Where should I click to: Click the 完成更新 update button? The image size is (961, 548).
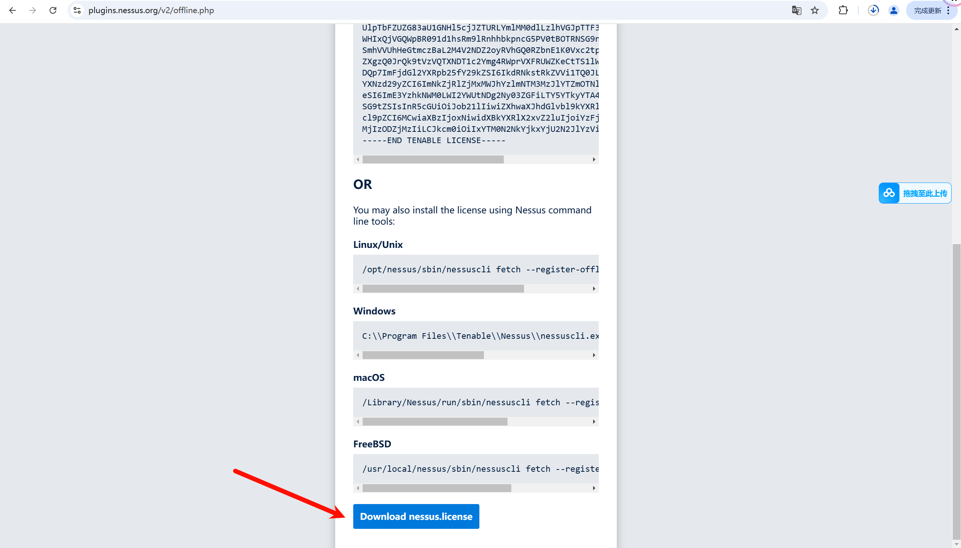pyautogui.click(x=927, y=10)
